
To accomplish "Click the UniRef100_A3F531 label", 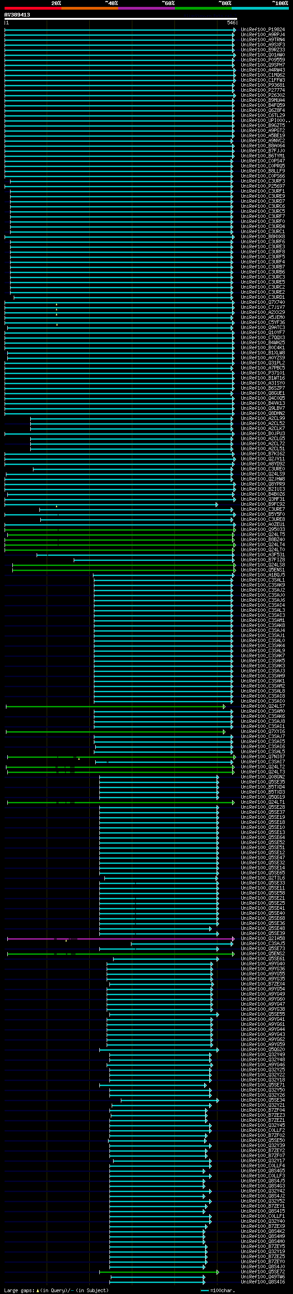I will tap(263, 555).
